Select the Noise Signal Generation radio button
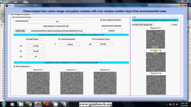Screen dimensions: 191x107 [101, 20]
